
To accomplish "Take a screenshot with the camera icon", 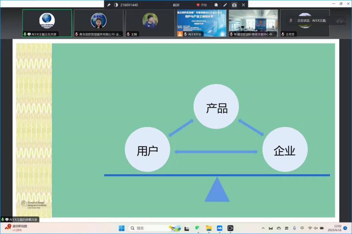I will pos(234,5).
